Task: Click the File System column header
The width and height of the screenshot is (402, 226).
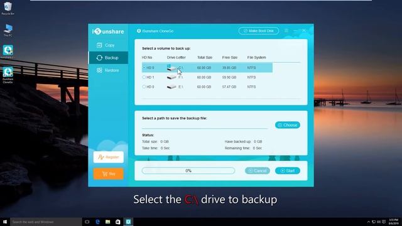Action: (256, 57)
